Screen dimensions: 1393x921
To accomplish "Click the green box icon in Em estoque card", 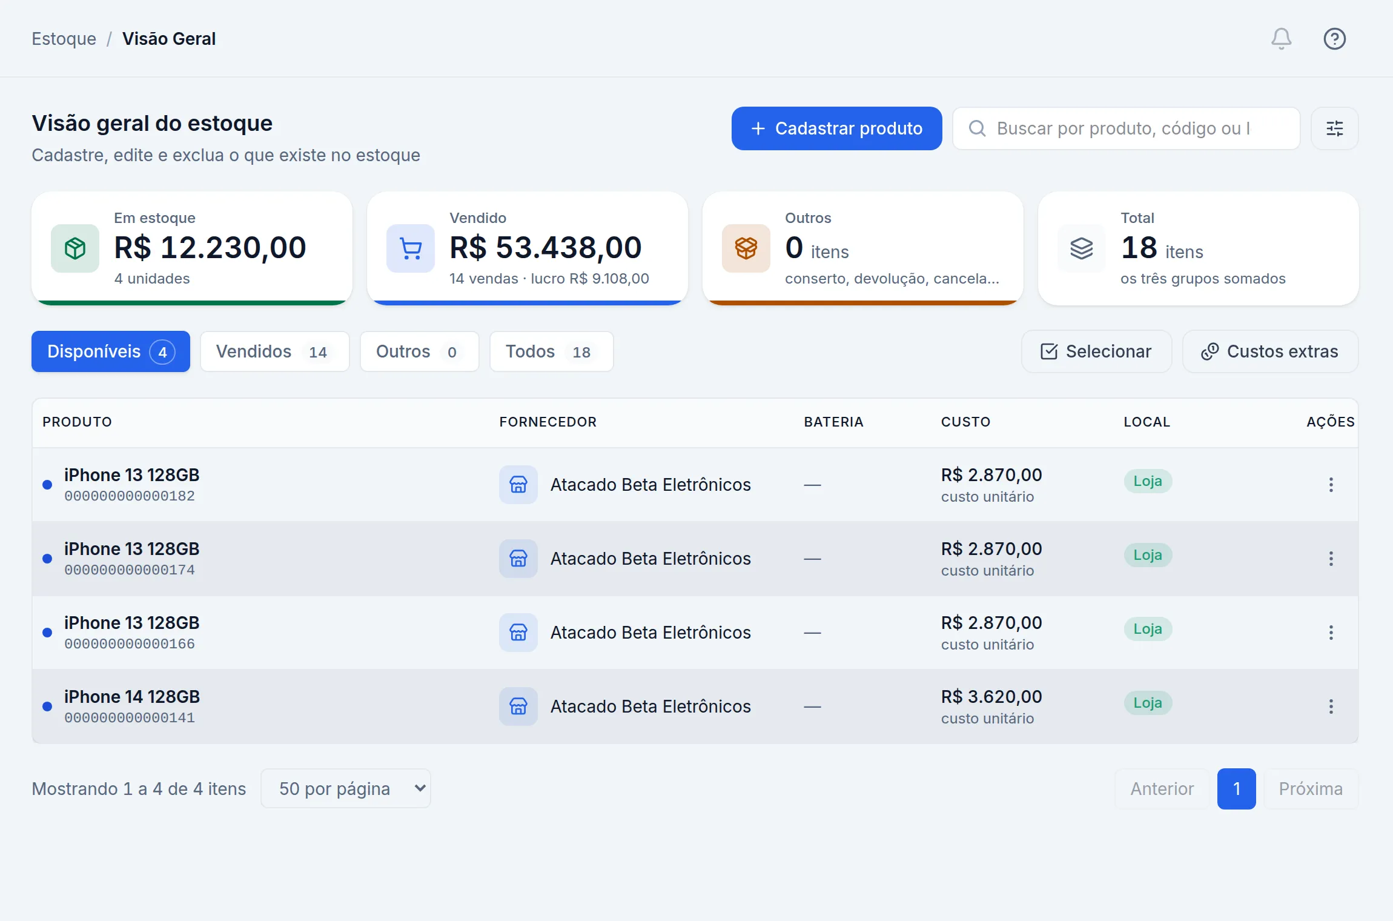I will pos(75,248).
